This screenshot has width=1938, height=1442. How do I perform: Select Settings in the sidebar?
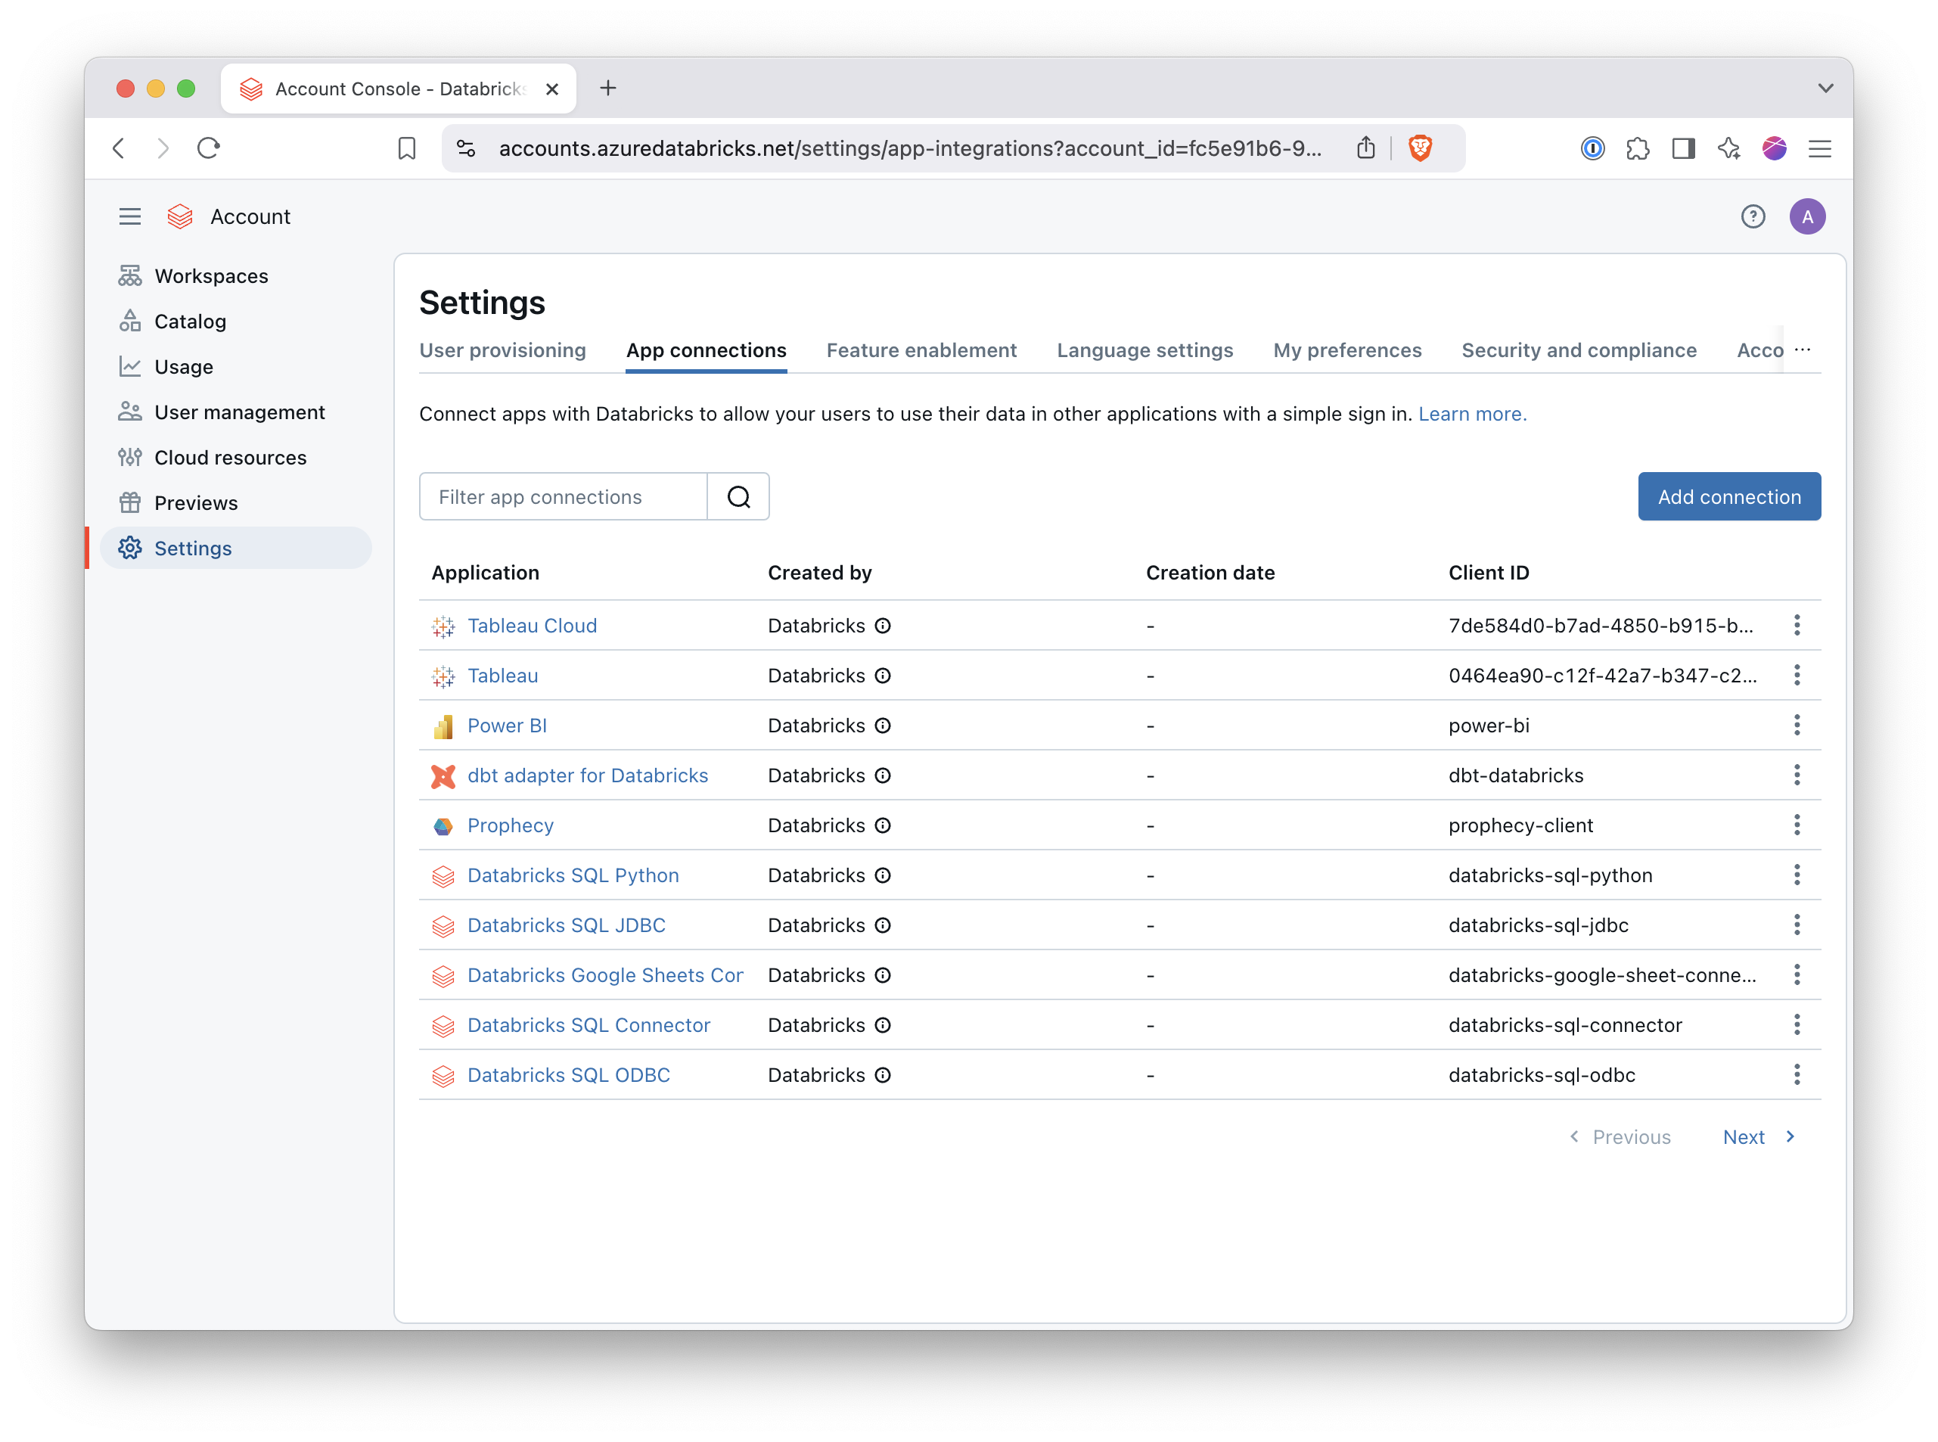pos(235,549)
